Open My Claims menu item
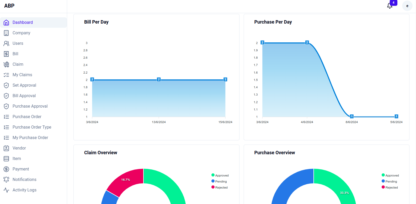This screenshot has width=416, height=204. [x=22, y=75]
